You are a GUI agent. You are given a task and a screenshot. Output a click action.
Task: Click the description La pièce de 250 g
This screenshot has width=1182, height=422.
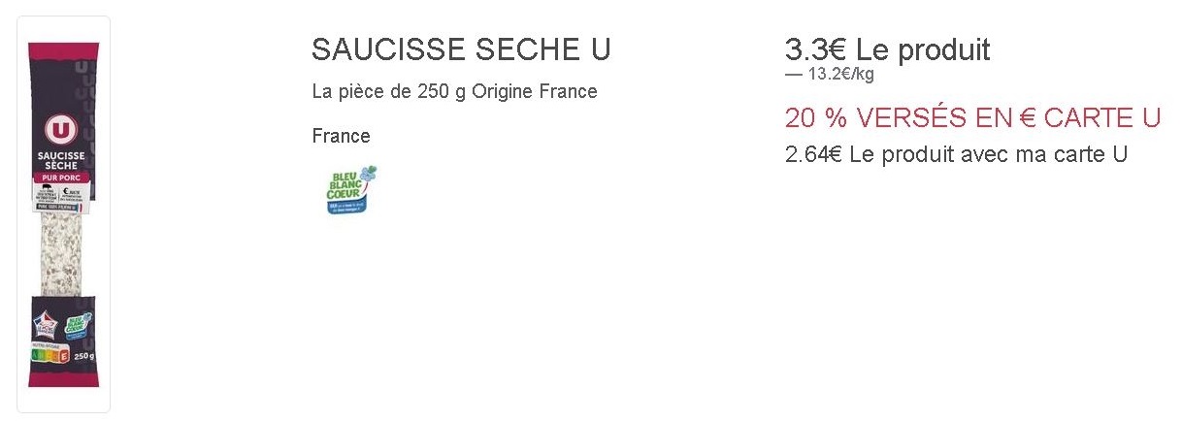[389, 92]
